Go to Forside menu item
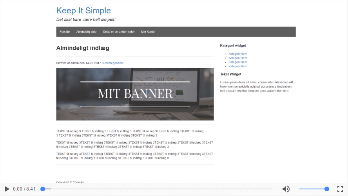This screenshot has height=196, width=348. (x=65, y=32)
